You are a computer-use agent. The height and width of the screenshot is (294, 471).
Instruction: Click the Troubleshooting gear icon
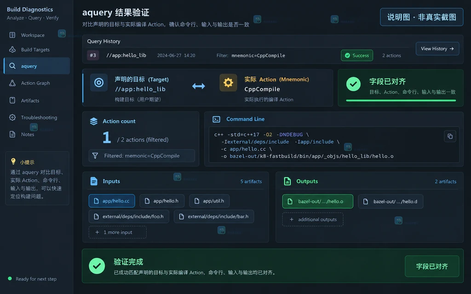(12, 117)
